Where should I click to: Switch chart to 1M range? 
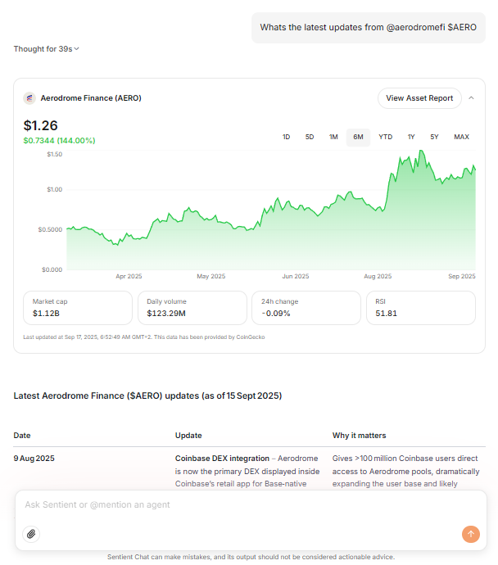click(x=333, y=137)
